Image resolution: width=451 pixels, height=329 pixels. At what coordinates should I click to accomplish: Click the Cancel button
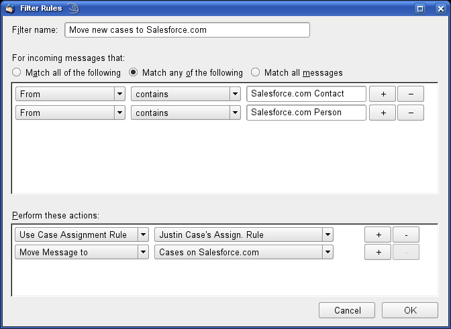[347, 310]
